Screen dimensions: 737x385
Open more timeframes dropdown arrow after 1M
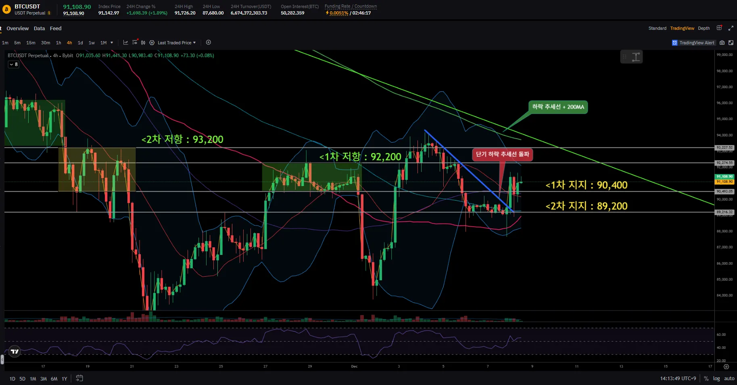[x=112, y=43]
